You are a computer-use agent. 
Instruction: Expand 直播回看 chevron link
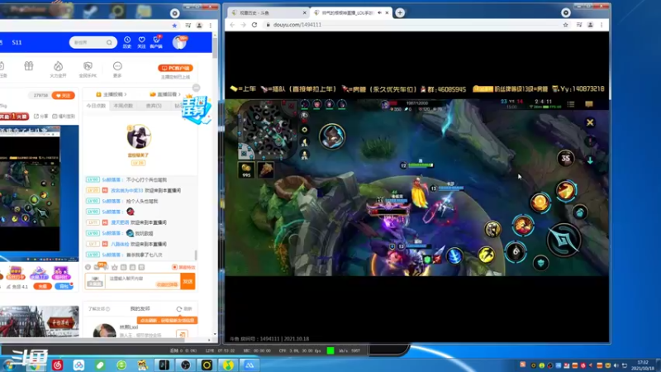click(165, 94)
